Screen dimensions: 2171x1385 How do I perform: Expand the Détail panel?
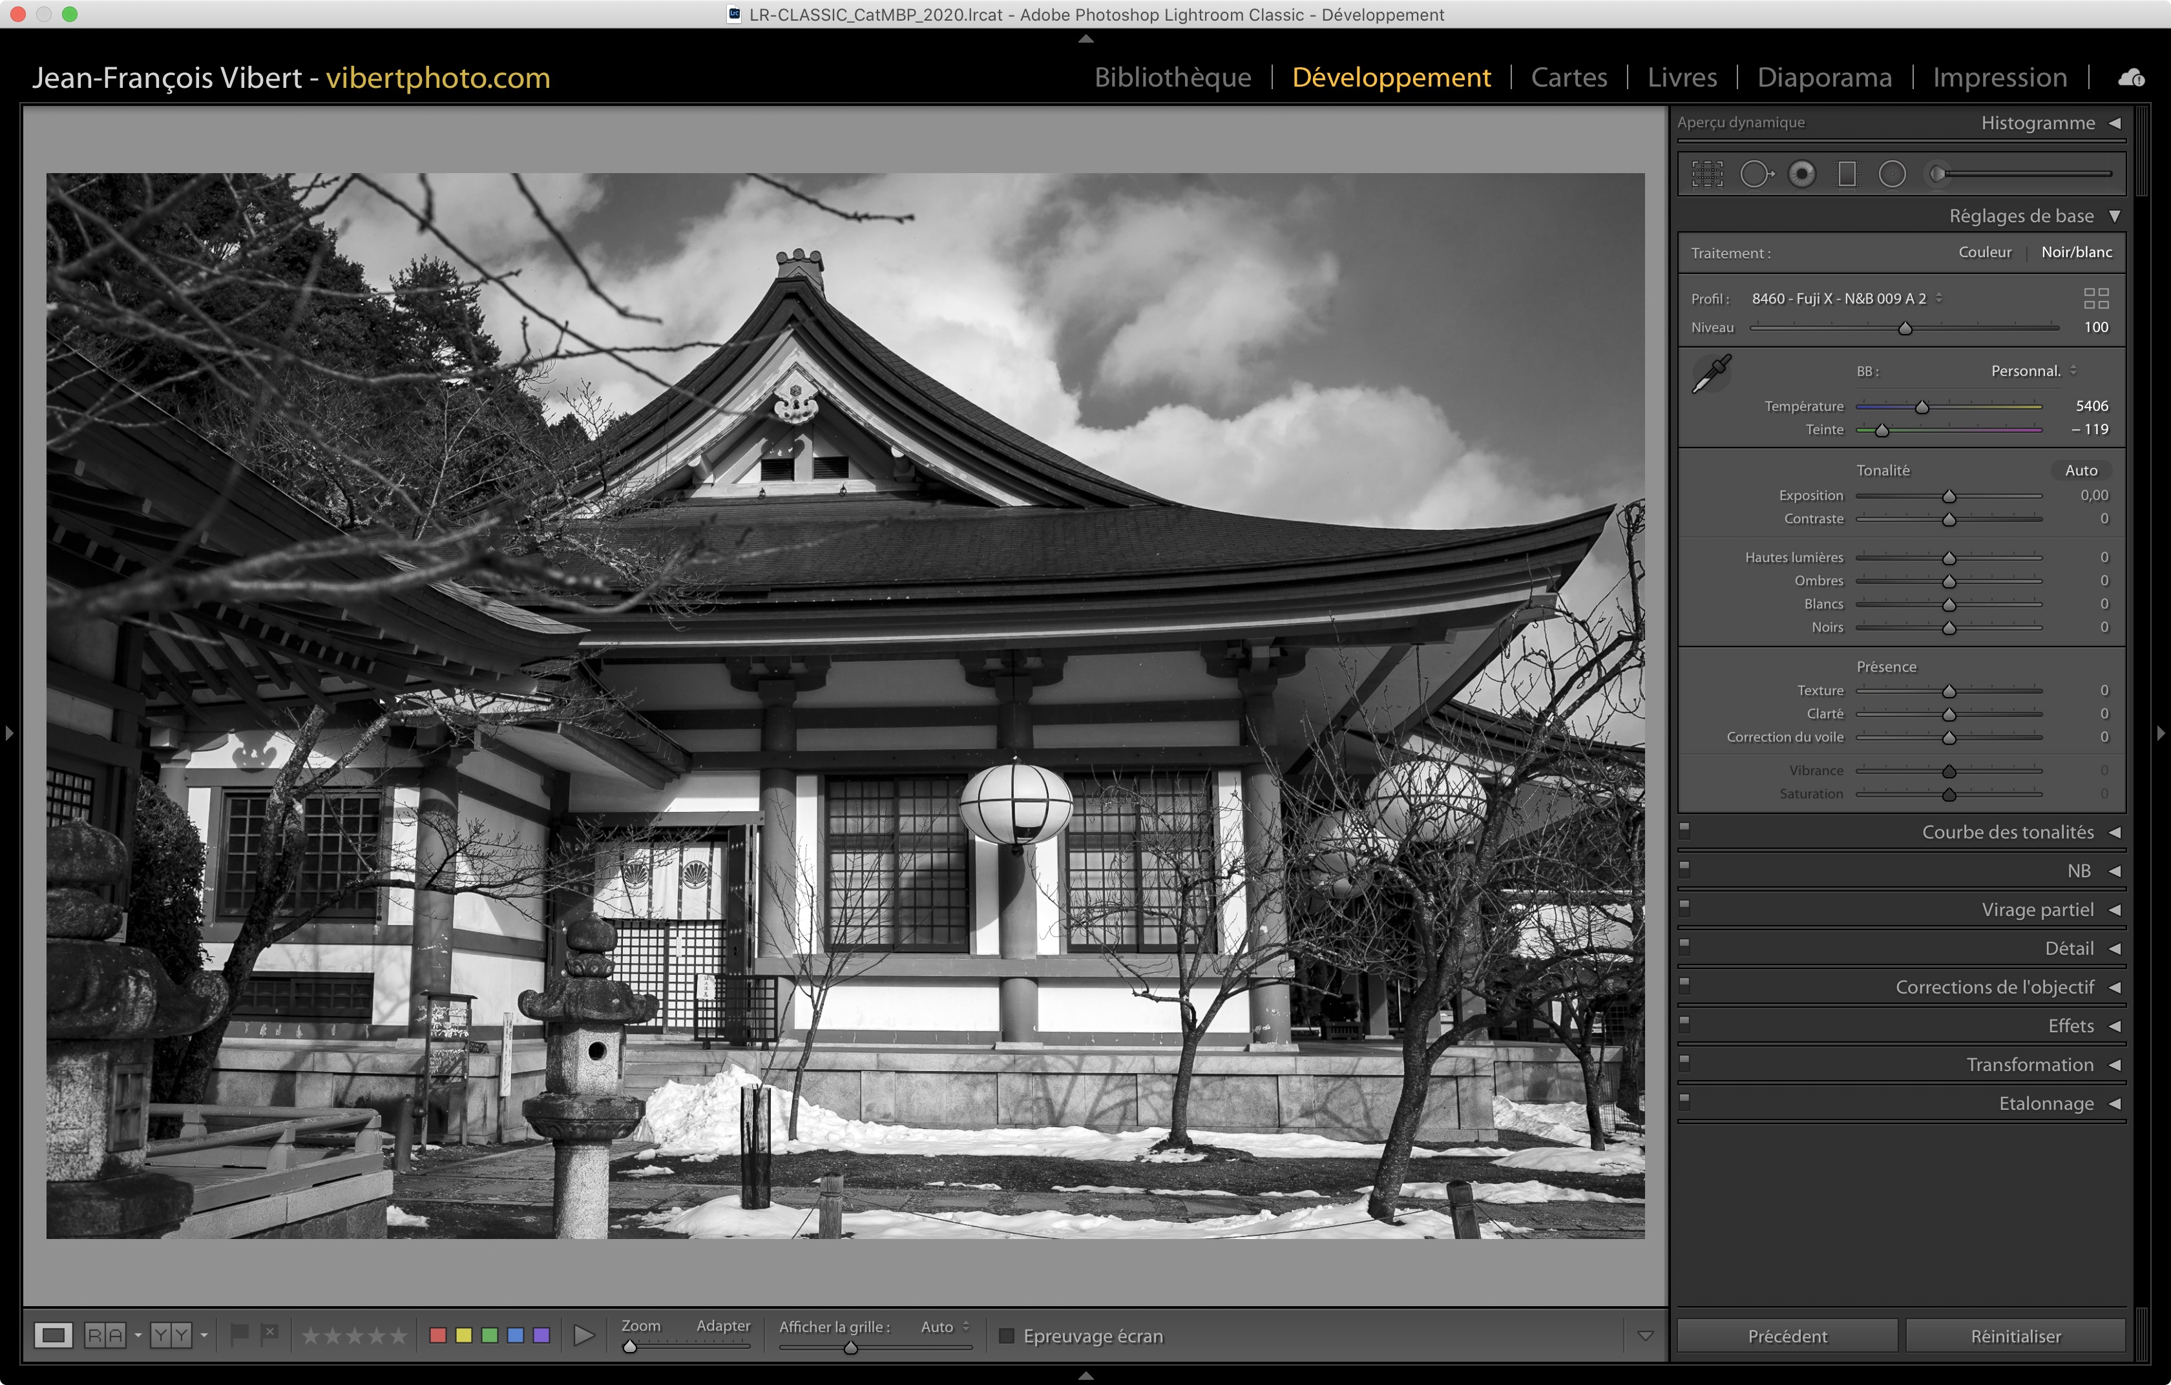click(x=2068, y=948)
